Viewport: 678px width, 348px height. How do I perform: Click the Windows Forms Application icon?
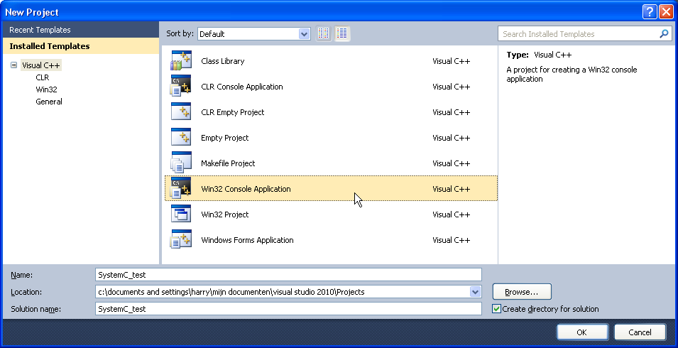(181, 240)
